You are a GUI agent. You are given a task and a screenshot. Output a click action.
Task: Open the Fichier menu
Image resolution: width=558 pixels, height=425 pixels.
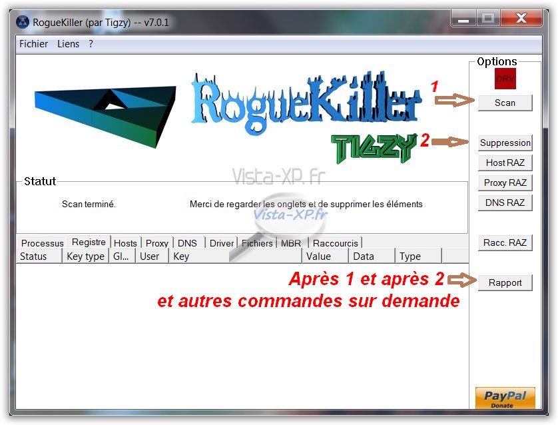(33, 44)
